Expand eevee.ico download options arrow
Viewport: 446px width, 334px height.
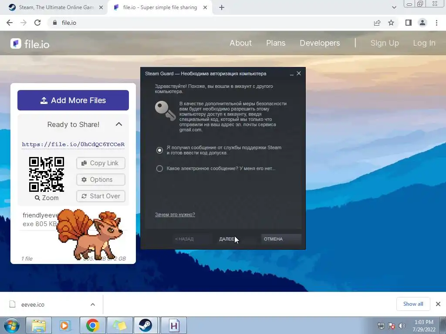(x=93, y=304)
